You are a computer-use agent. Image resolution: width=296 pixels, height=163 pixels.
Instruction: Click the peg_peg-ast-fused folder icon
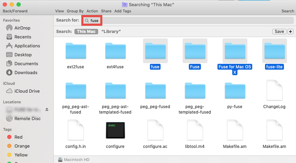(76, 91)
